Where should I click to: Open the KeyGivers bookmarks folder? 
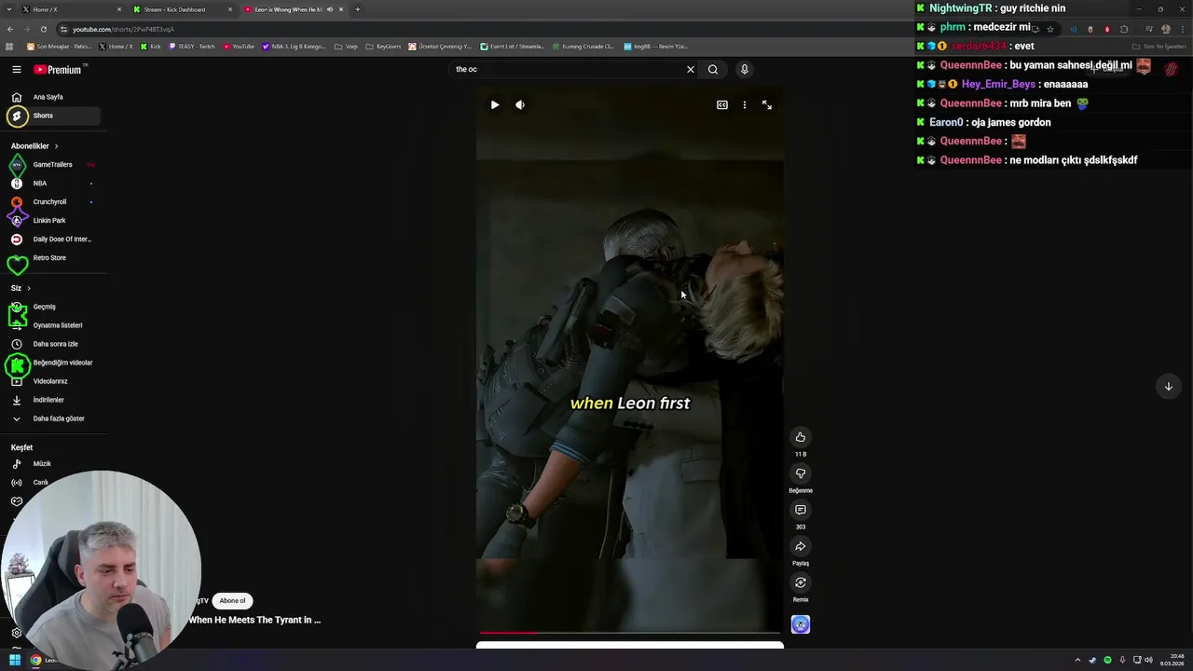(383, 47)
